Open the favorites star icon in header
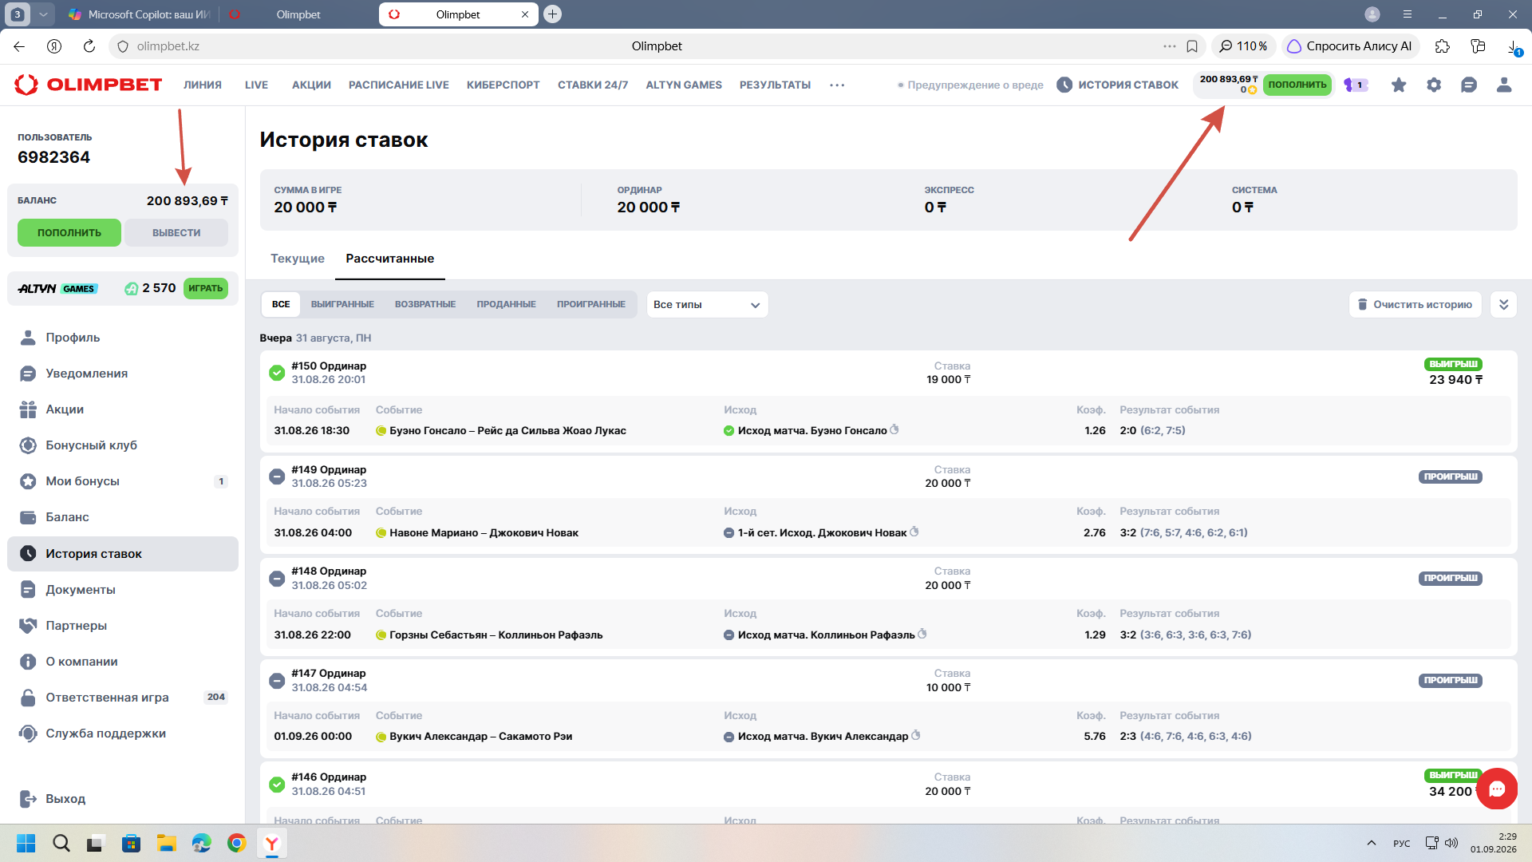Viewport: 1532px width, 862px height. pos(1399,85)
